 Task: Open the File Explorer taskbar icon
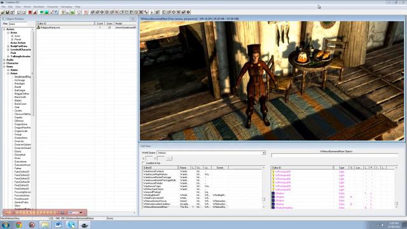click(45, 225)
